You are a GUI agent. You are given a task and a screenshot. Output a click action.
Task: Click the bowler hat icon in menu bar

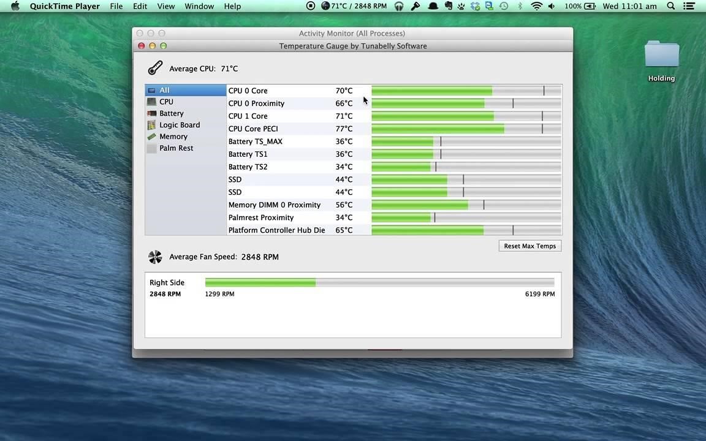coord(433,6)
